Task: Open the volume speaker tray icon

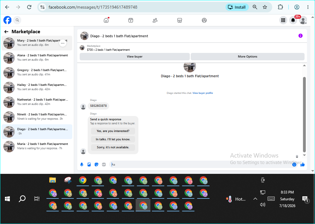Action: [x=263, y=205]
